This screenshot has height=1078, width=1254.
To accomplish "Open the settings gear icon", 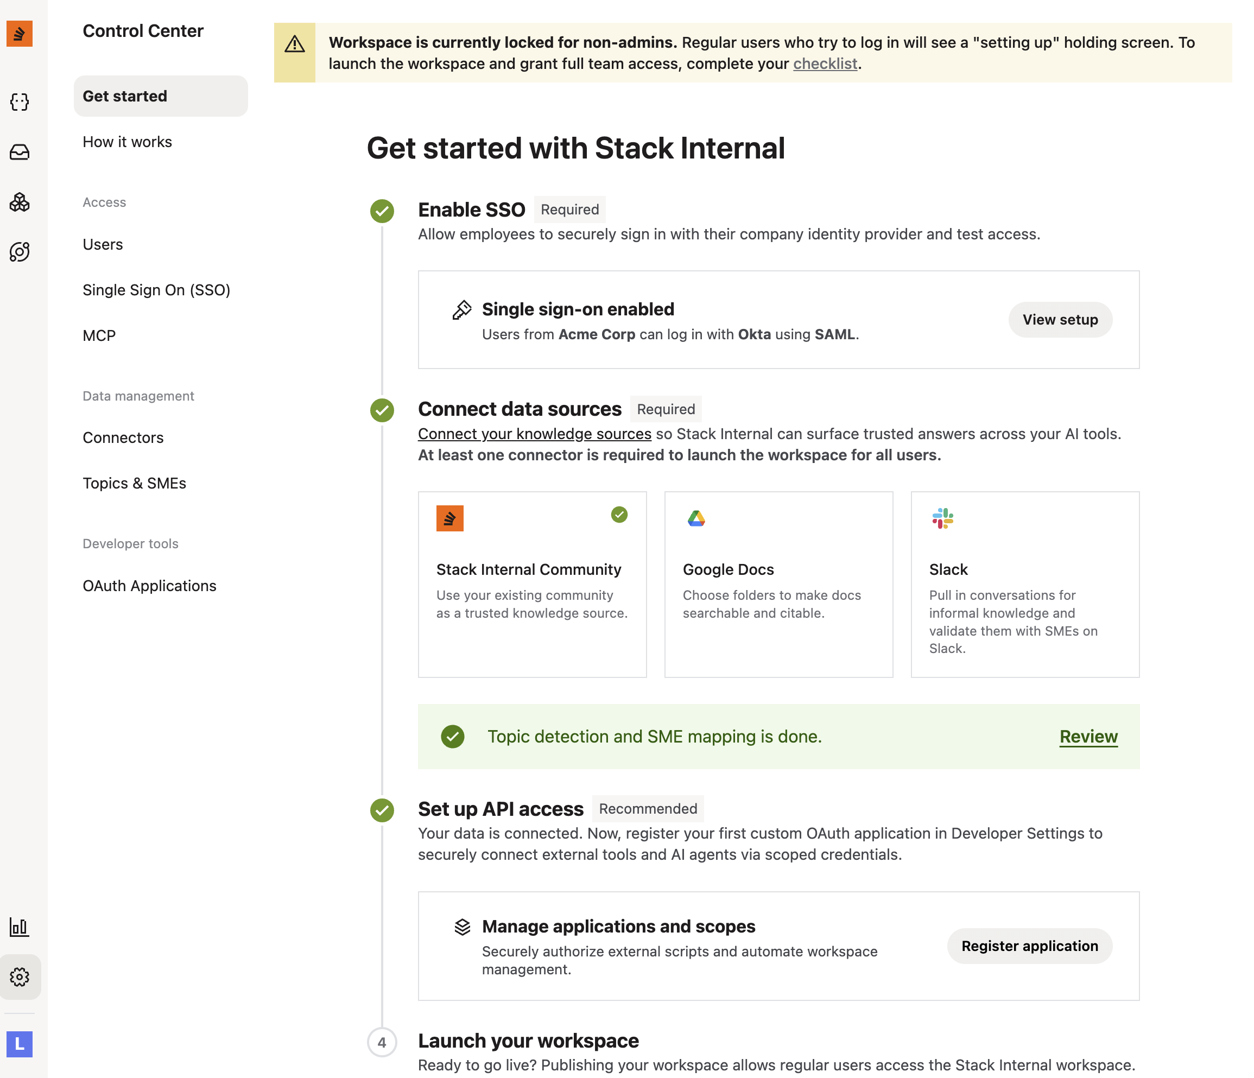I will click(20, 976).
